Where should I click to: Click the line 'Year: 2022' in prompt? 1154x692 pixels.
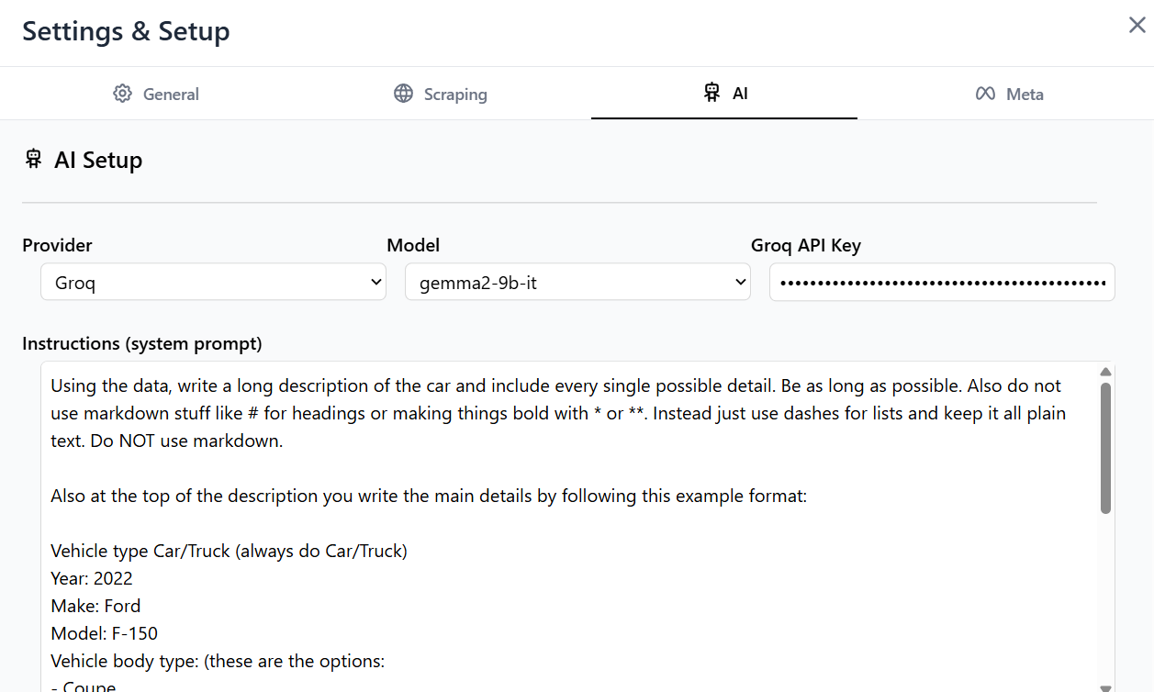pyautogui.click(x=92, y=578)
